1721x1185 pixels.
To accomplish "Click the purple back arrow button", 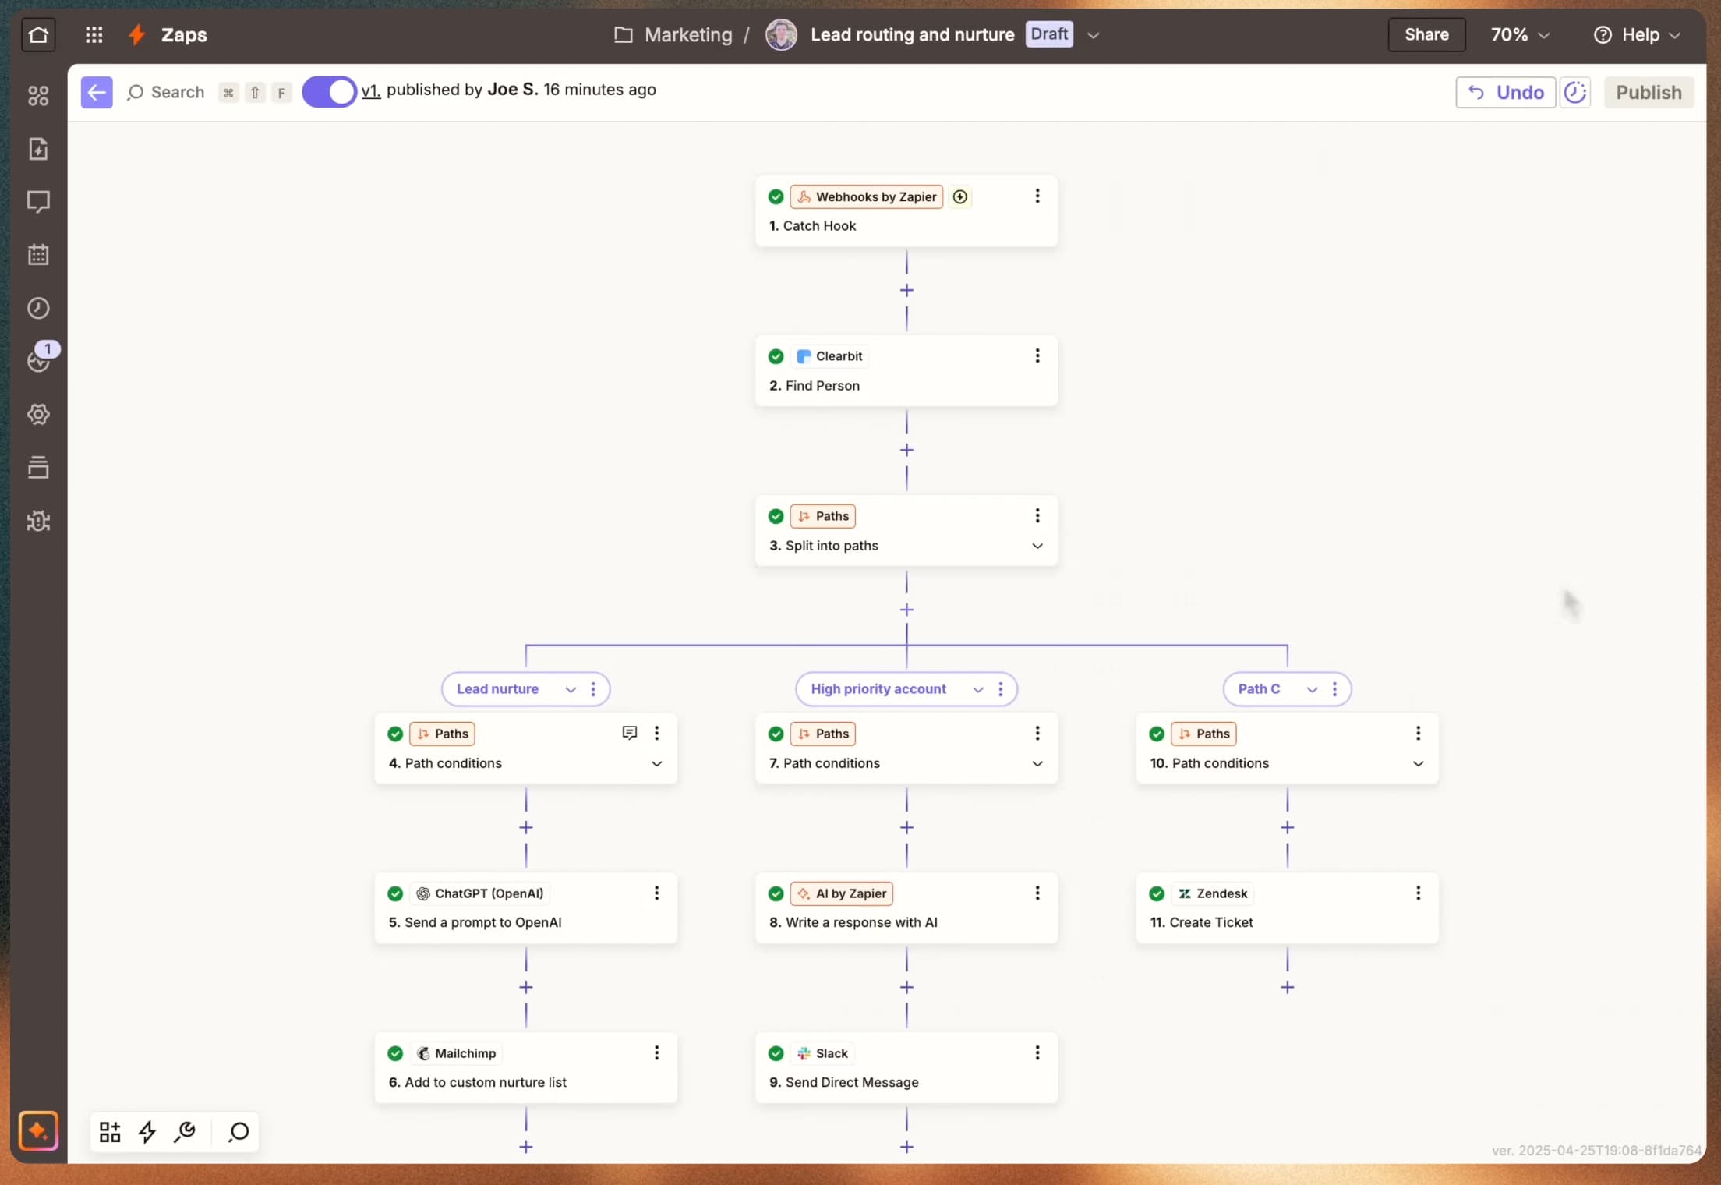I will point(97,92).
